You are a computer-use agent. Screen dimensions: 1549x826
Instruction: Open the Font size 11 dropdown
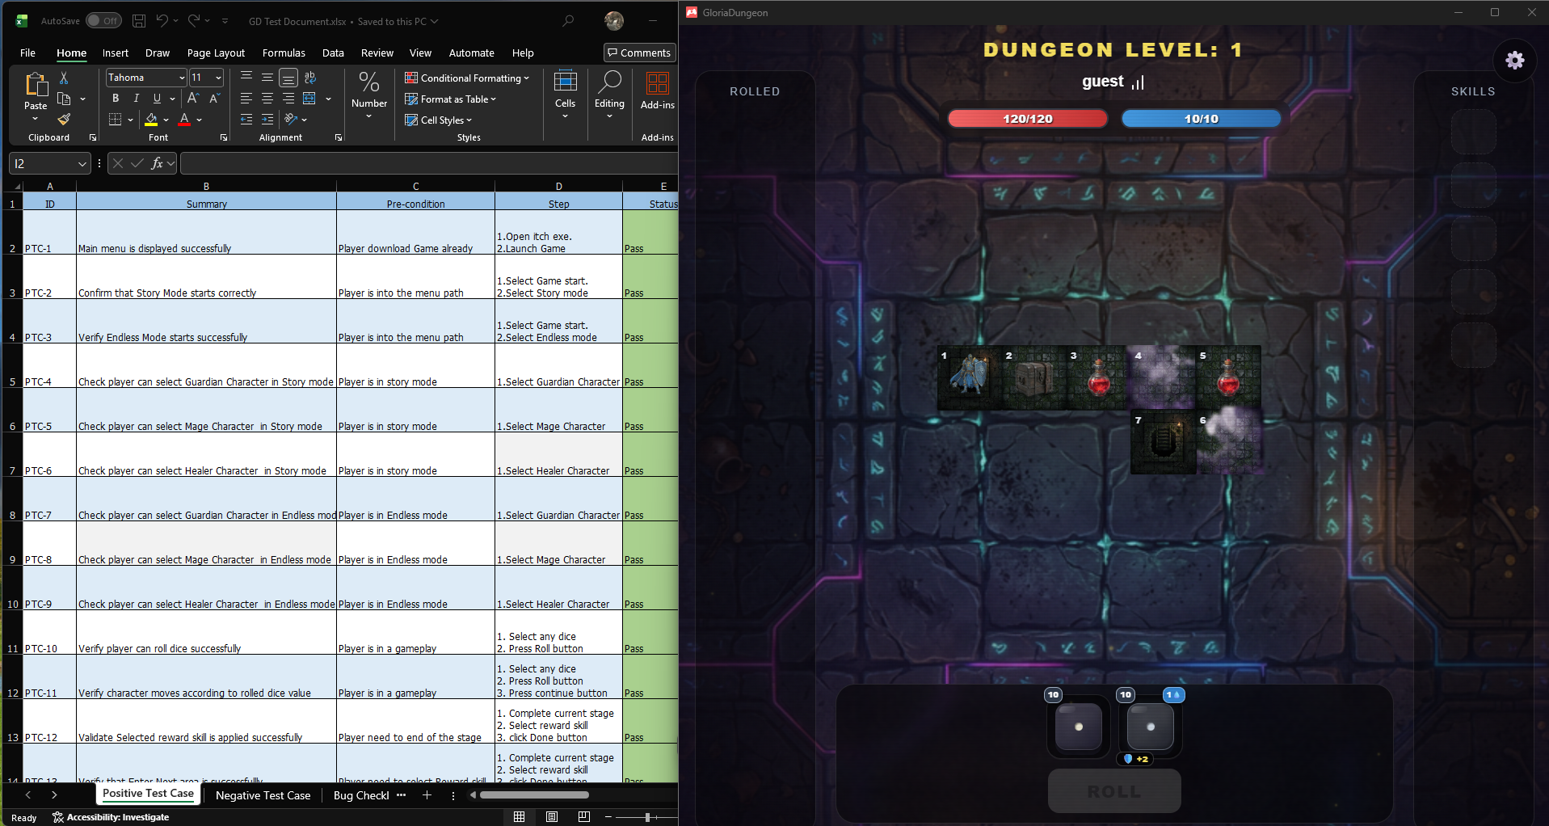click(218, 78)
